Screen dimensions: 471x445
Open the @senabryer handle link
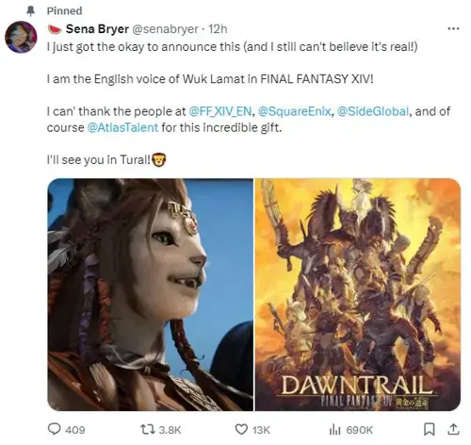[165, 29]
